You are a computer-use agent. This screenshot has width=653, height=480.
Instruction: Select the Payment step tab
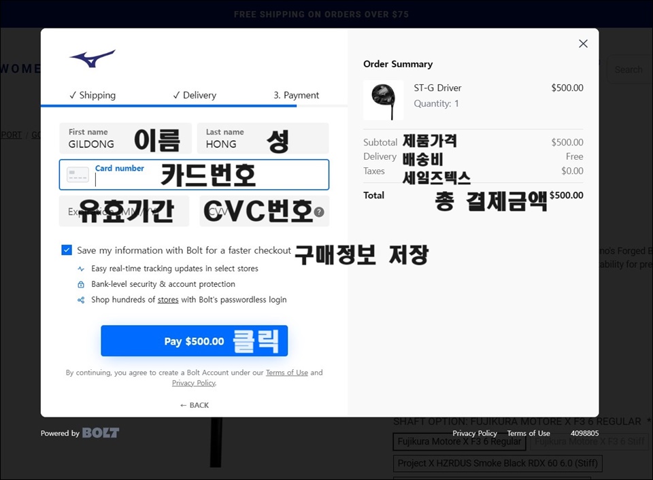(296, 95)
